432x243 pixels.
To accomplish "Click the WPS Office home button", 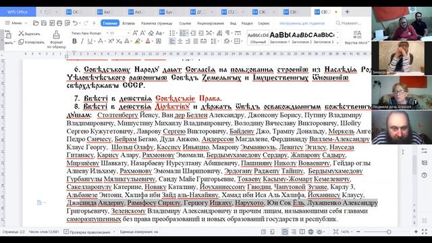I will [18, 12].
